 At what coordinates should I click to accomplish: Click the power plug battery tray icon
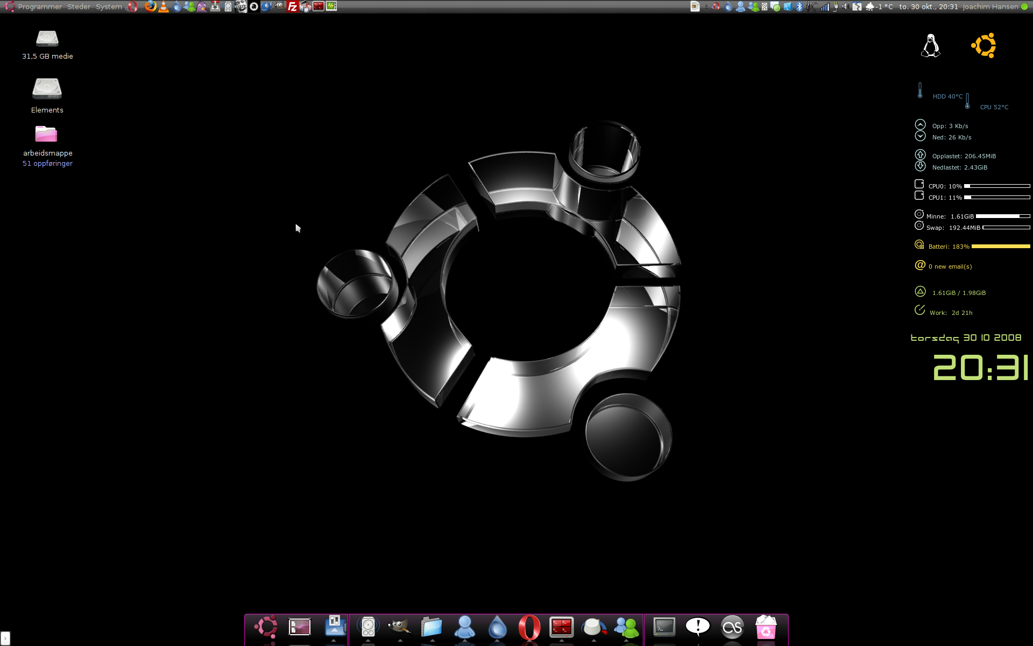[x=836, y=6]
